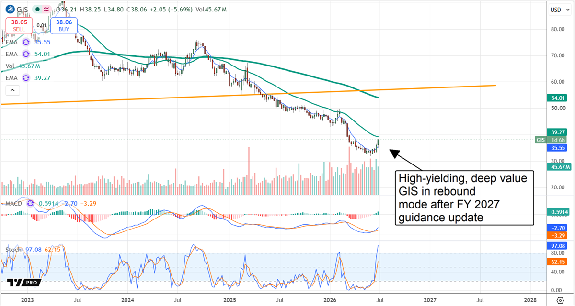This screenshot has width=575, height=306.
Task: Click the 38.05 SELL button
Action: [19, 25]
